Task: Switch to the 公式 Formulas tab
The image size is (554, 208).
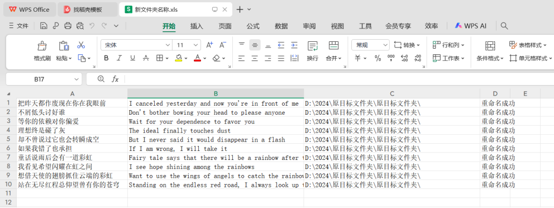Action: pos(253,26)
